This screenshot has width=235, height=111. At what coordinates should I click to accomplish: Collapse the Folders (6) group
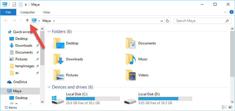click(x=49, y=32)
